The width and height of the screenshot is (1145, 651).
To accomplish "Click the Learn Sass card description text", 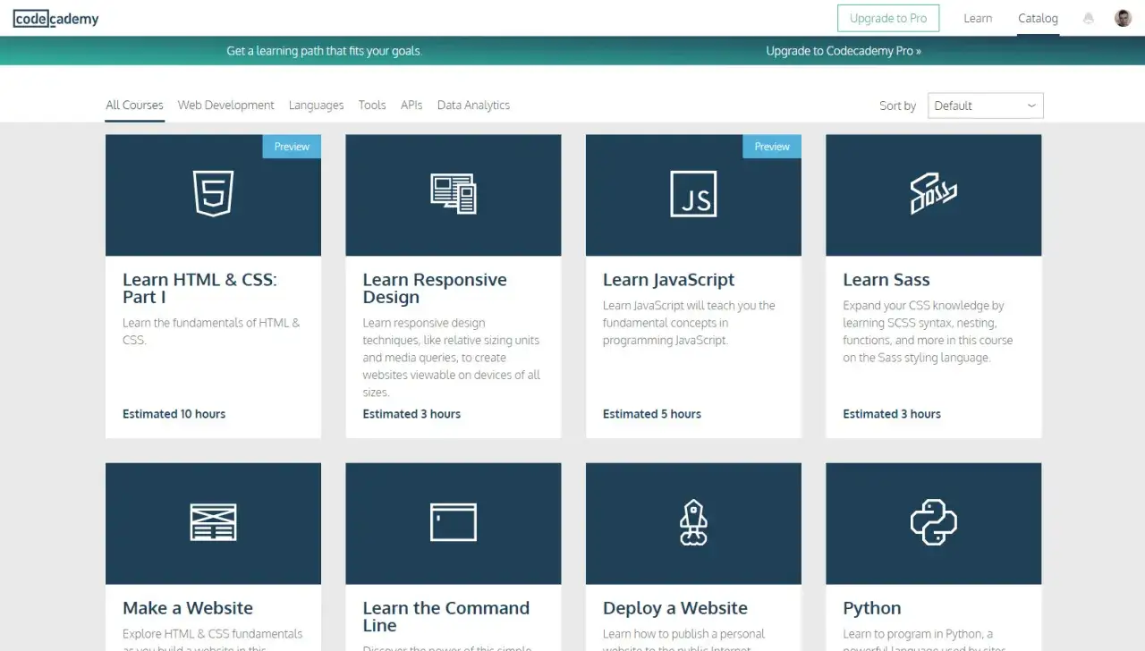I will [x=928, y=332].
